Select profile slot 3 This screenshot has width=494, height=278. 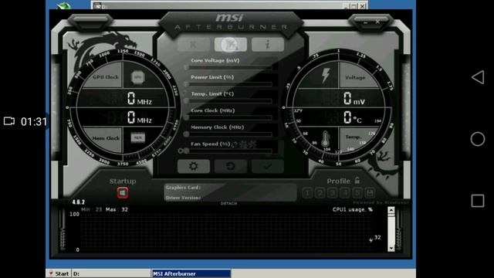tap(333, 192)
